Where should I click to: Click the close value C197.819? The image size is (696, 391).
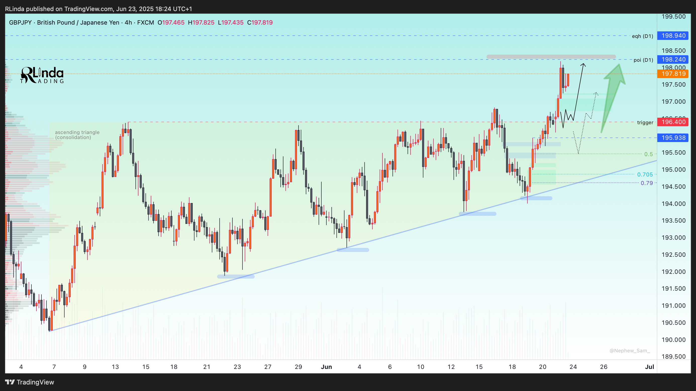coord(260,22)
